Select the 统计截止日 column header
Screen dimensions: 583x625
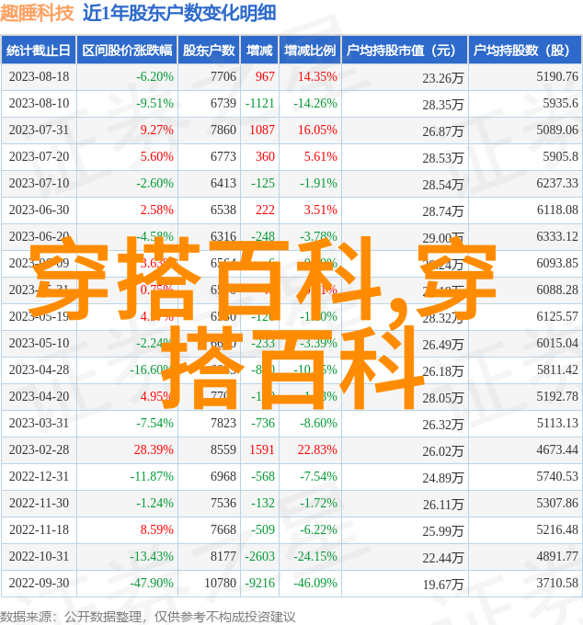[x=39, y=51]
